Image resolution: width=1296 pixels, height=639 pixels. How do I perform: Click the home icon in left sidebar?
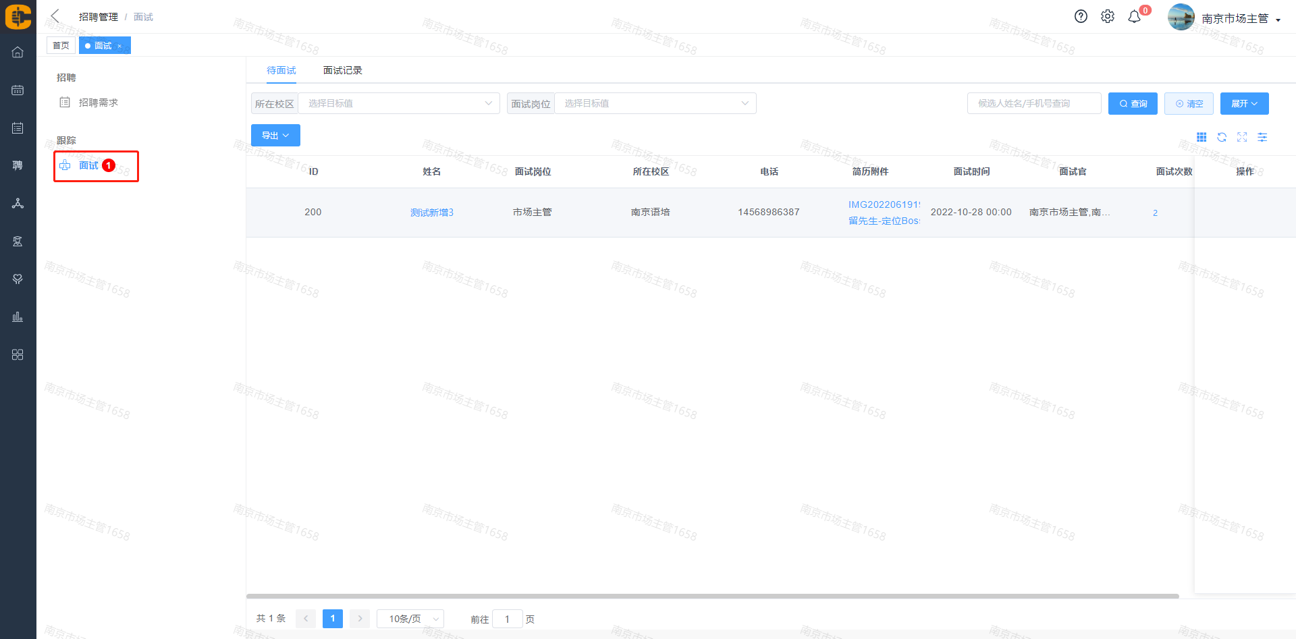tap(18, 52)
